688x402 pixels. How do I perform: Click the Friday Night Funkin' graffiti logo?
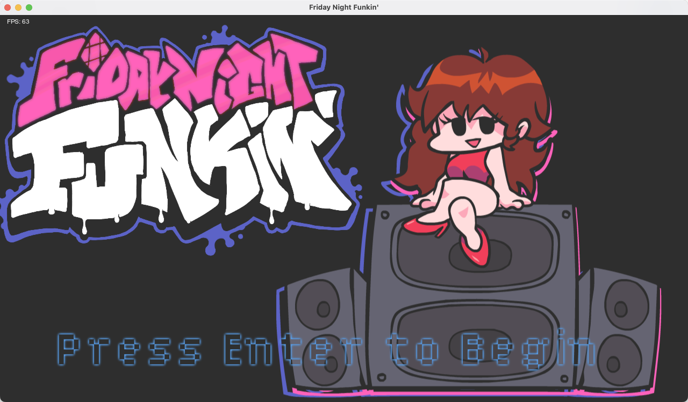(181, 140)
